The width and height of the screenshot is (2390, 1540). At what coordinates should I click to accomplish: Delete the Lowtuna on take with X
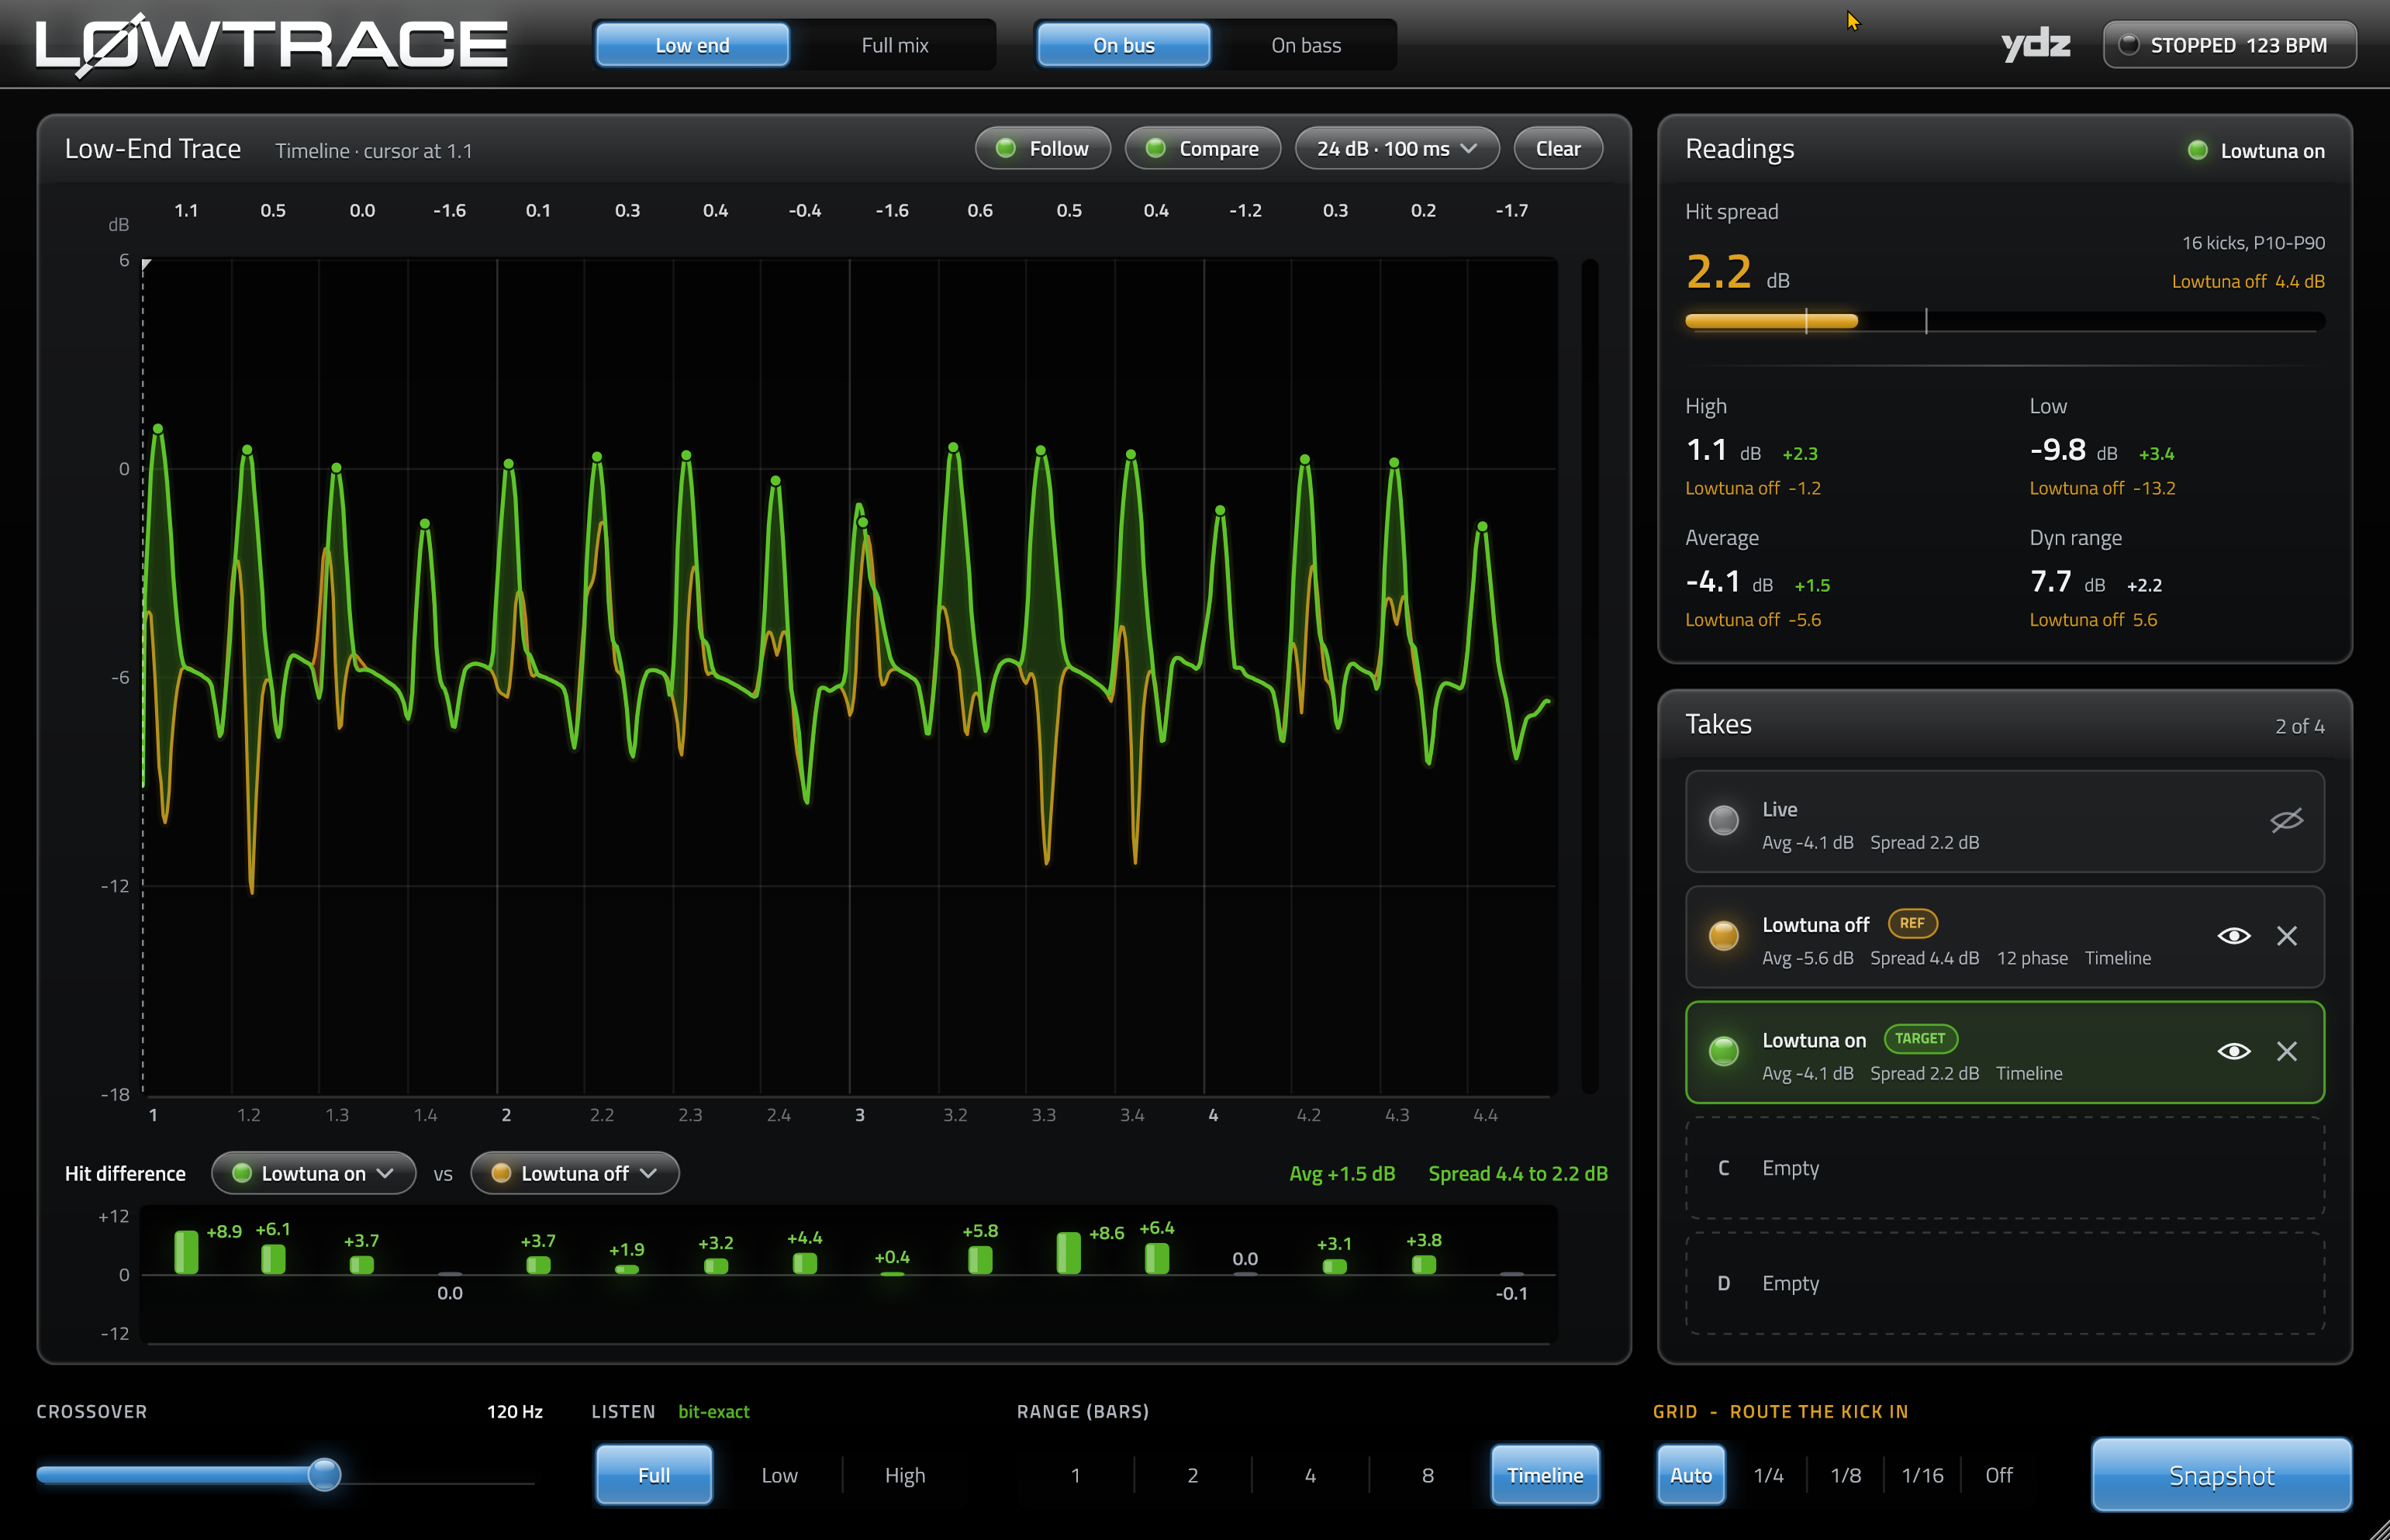[x=2286, y=1051]
